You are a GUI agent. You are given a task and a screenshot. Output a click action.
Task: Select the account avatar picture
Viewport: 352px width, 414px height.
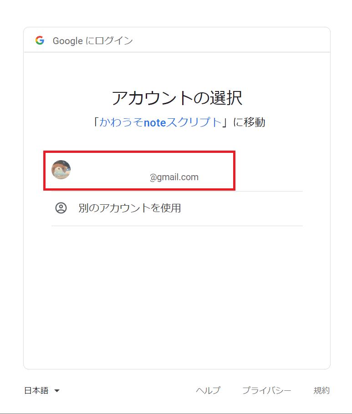[61, 170]
